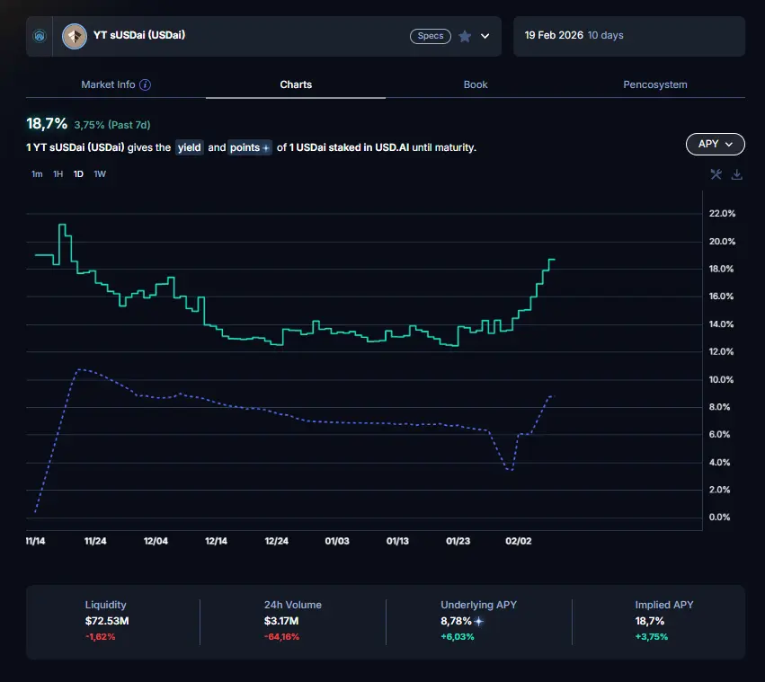
Task: Open the APY chart type dropdown
Action: pos(715,144)
